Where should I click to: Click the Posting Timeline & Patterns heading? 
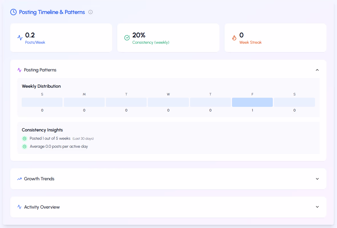tap(52, 12)
